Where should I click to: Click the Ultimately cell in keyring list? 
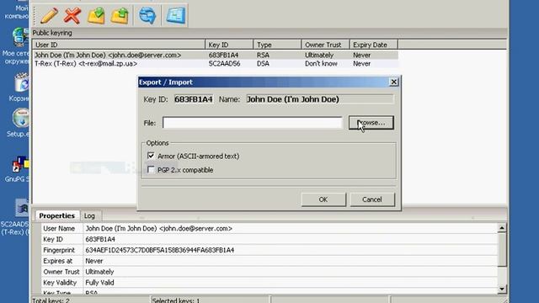click(319, 55)
